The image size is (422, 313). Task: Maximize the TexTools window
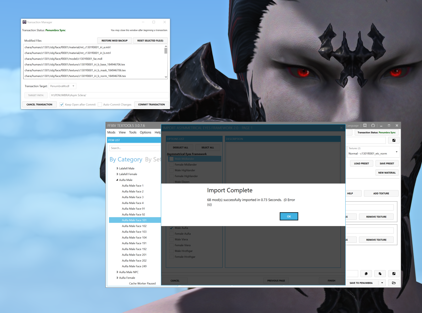(x=389, y=126)
